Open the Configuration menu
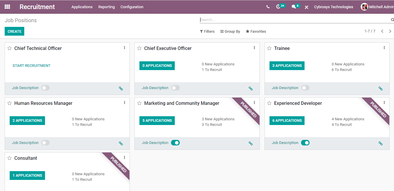 click(x=132, y=7)
